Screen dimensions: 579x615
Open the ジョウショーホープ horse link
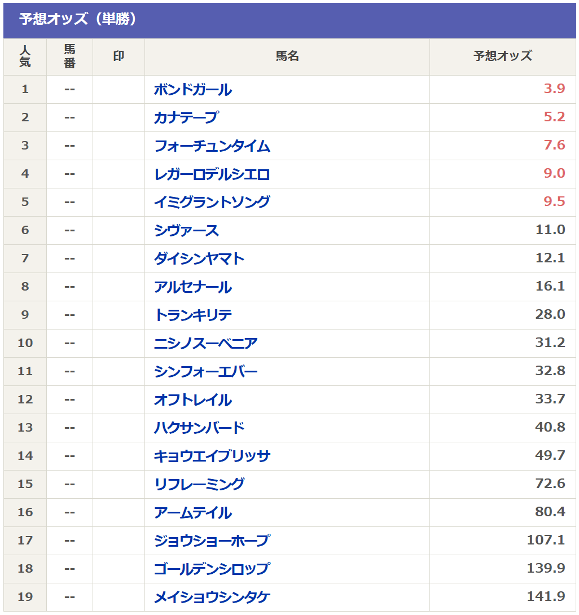(x=212, y=541)
